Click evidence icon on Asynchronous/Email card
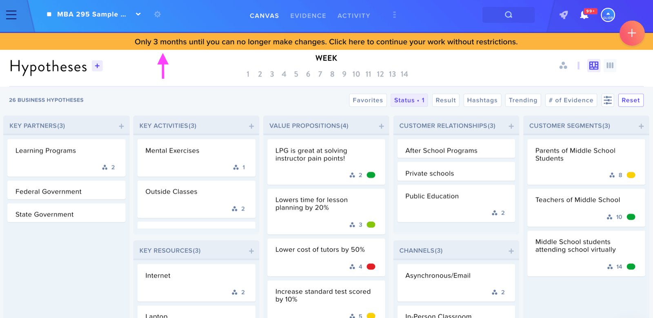The height and width of the screenshot is (318, 653). (495, 292)
